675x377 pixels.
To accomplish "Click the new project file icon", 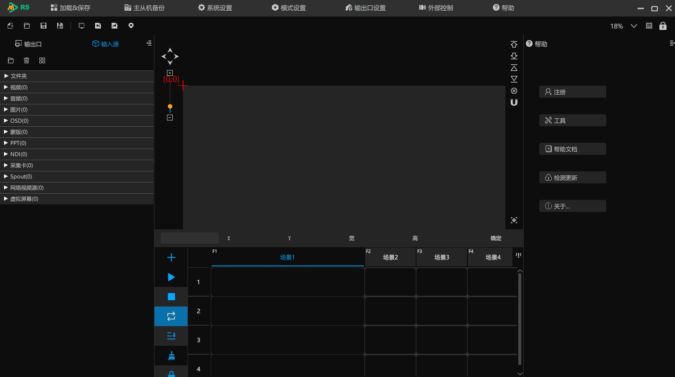I will click(10, 26).
